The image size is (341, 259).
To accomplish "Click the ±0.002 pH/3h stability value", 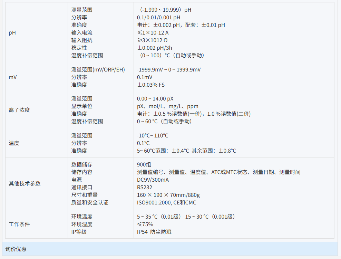I will point(155,48).
